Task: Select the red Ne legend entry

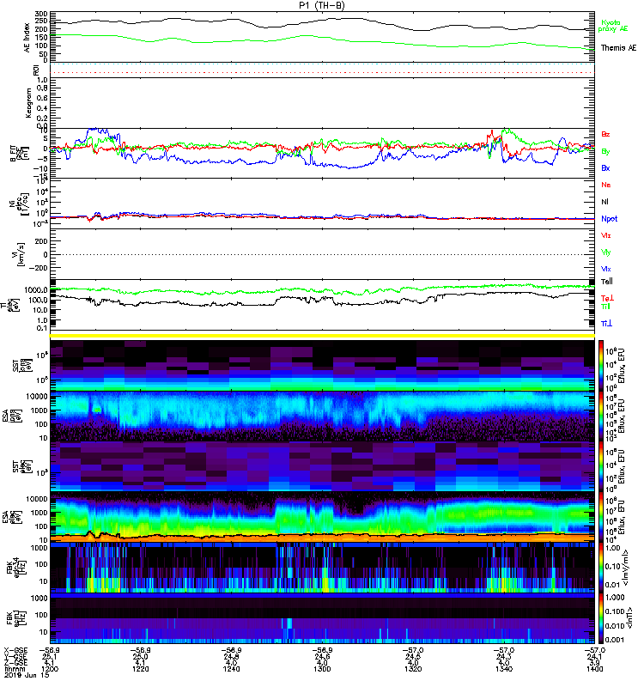Action: 605,185
